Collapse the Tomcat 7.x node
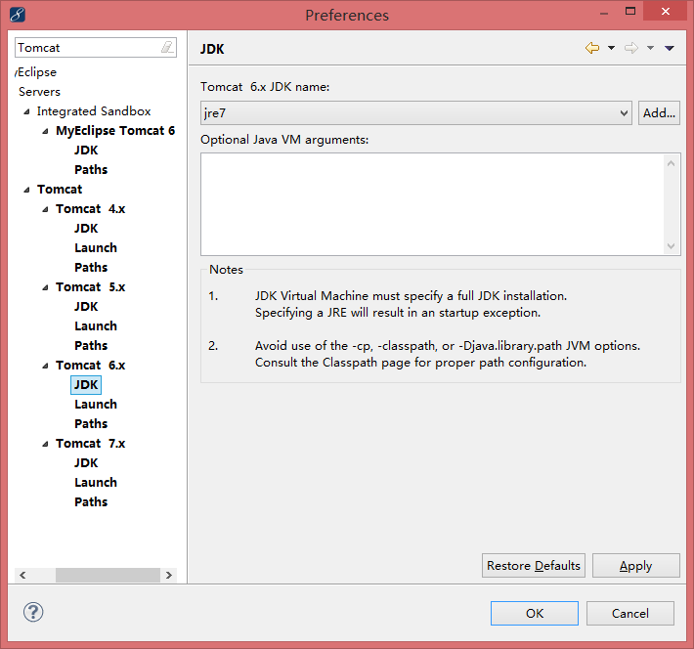 pos(45,444)
